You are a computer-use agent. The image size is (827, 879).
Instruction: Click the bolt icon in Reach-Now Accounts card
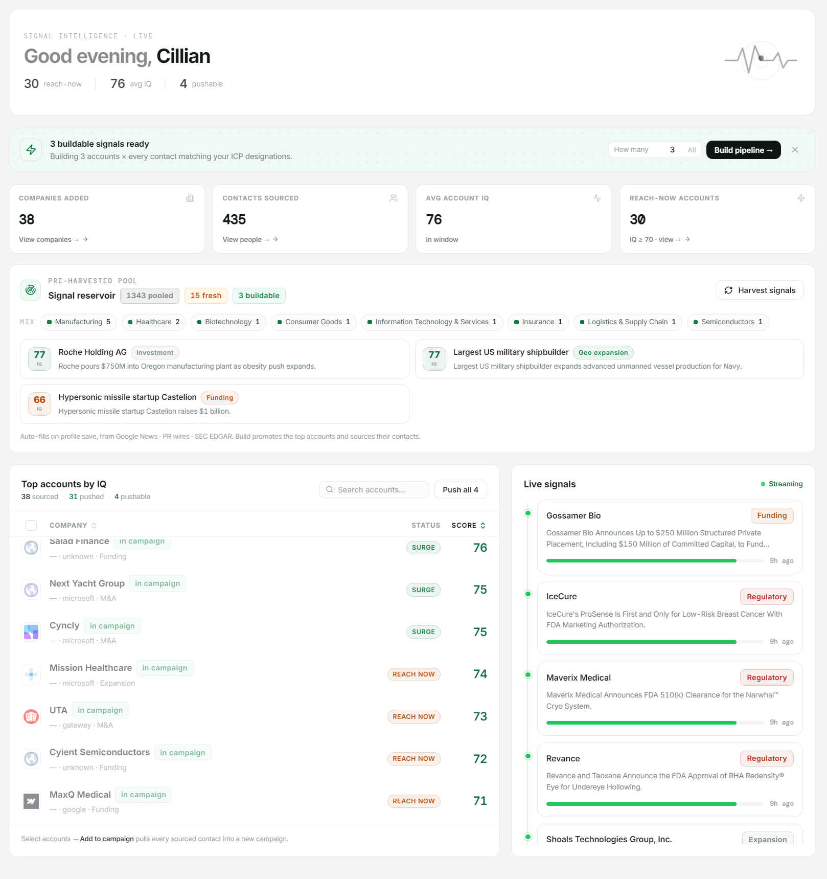click(x=801, y=198)
